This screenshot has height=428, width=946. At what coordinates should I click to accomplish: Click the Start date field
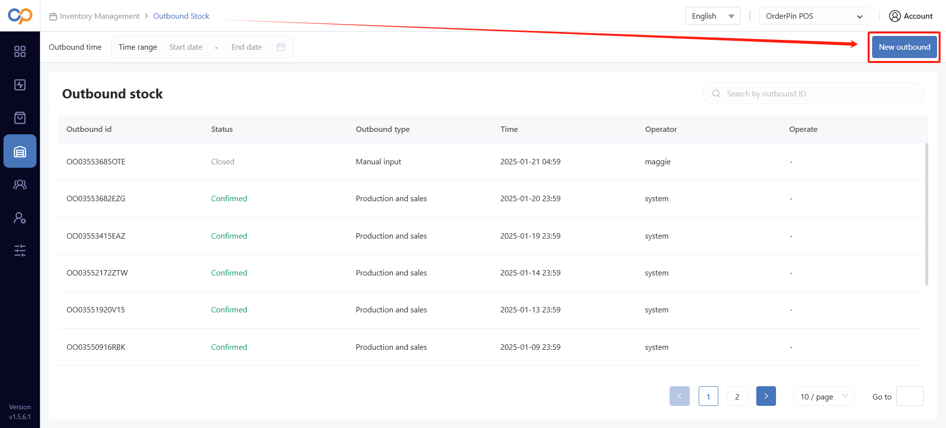click(186, 47)
